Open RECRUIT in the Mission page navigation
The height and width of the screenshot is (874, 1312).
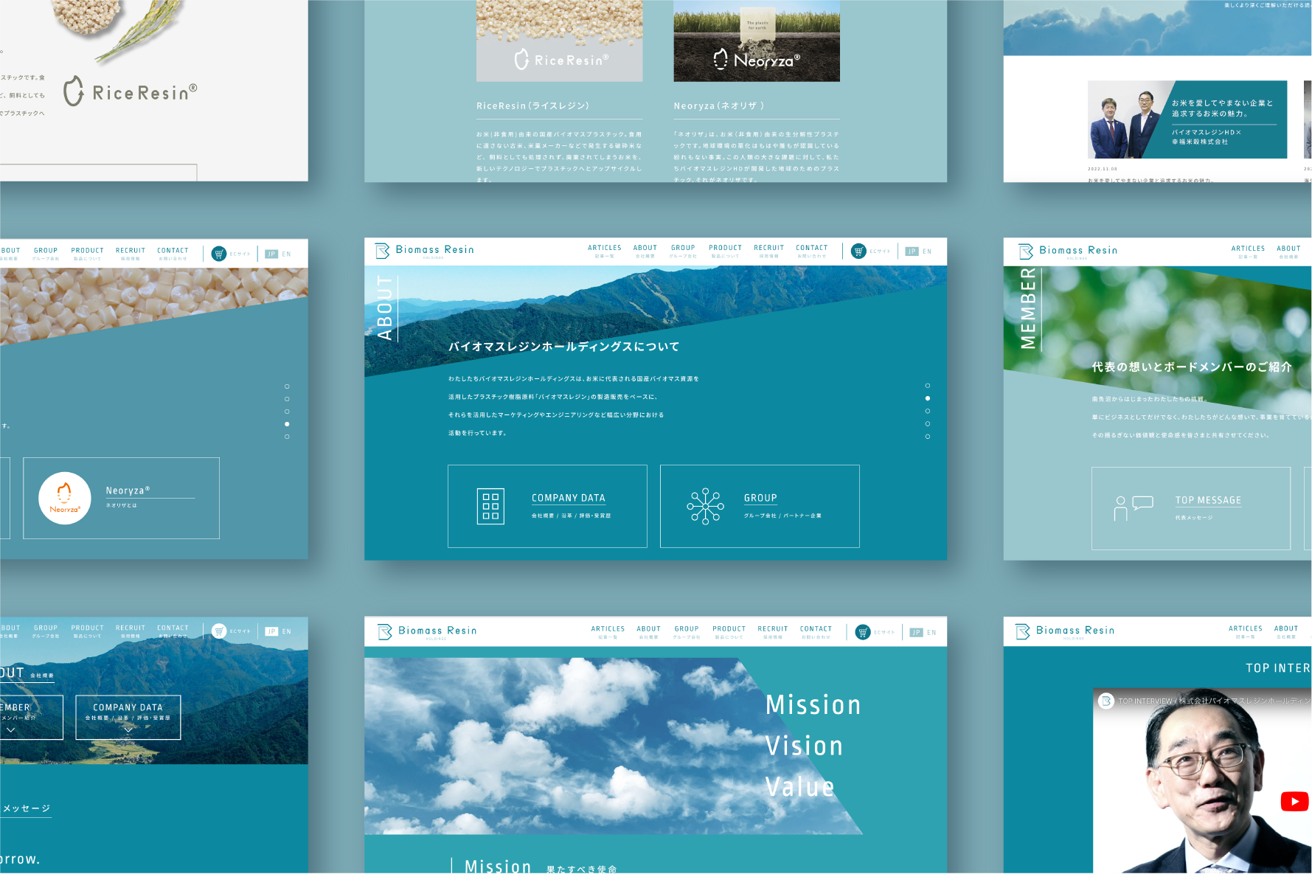click(773, 632)
